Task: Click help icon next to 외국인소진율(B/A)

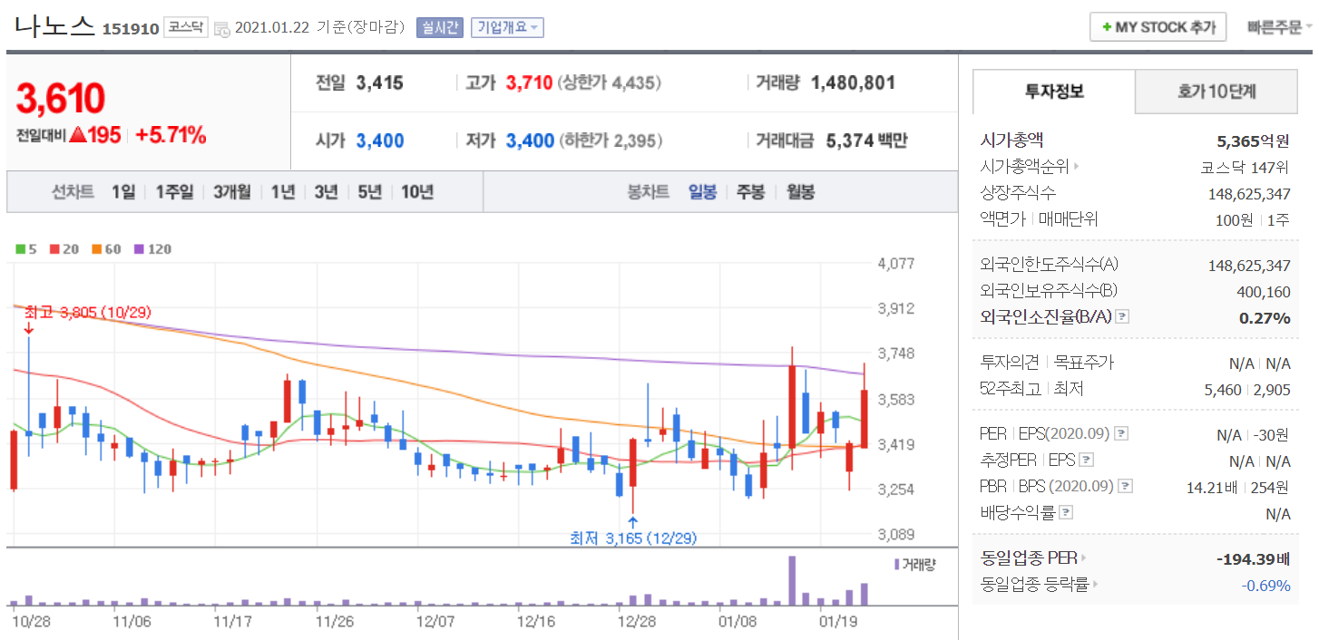Action: point(1122,316)
